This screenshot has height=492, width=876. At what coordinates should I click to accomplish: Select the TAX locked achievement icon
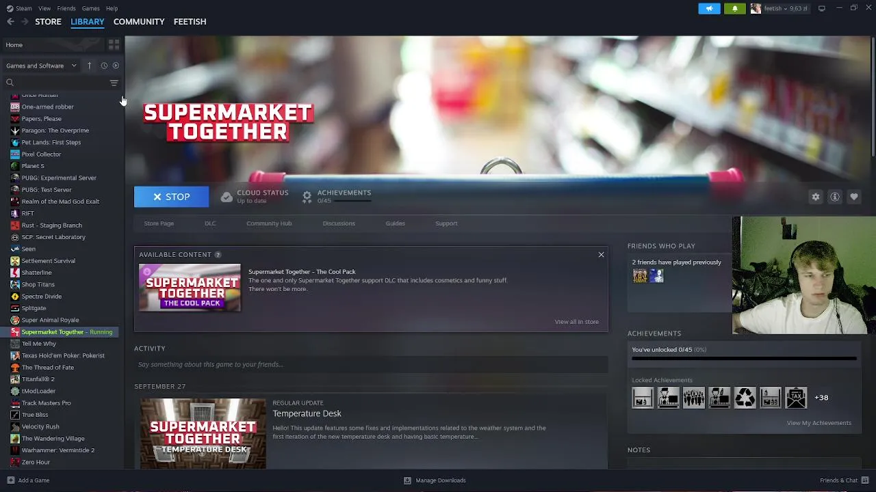(x=796, y=398)
